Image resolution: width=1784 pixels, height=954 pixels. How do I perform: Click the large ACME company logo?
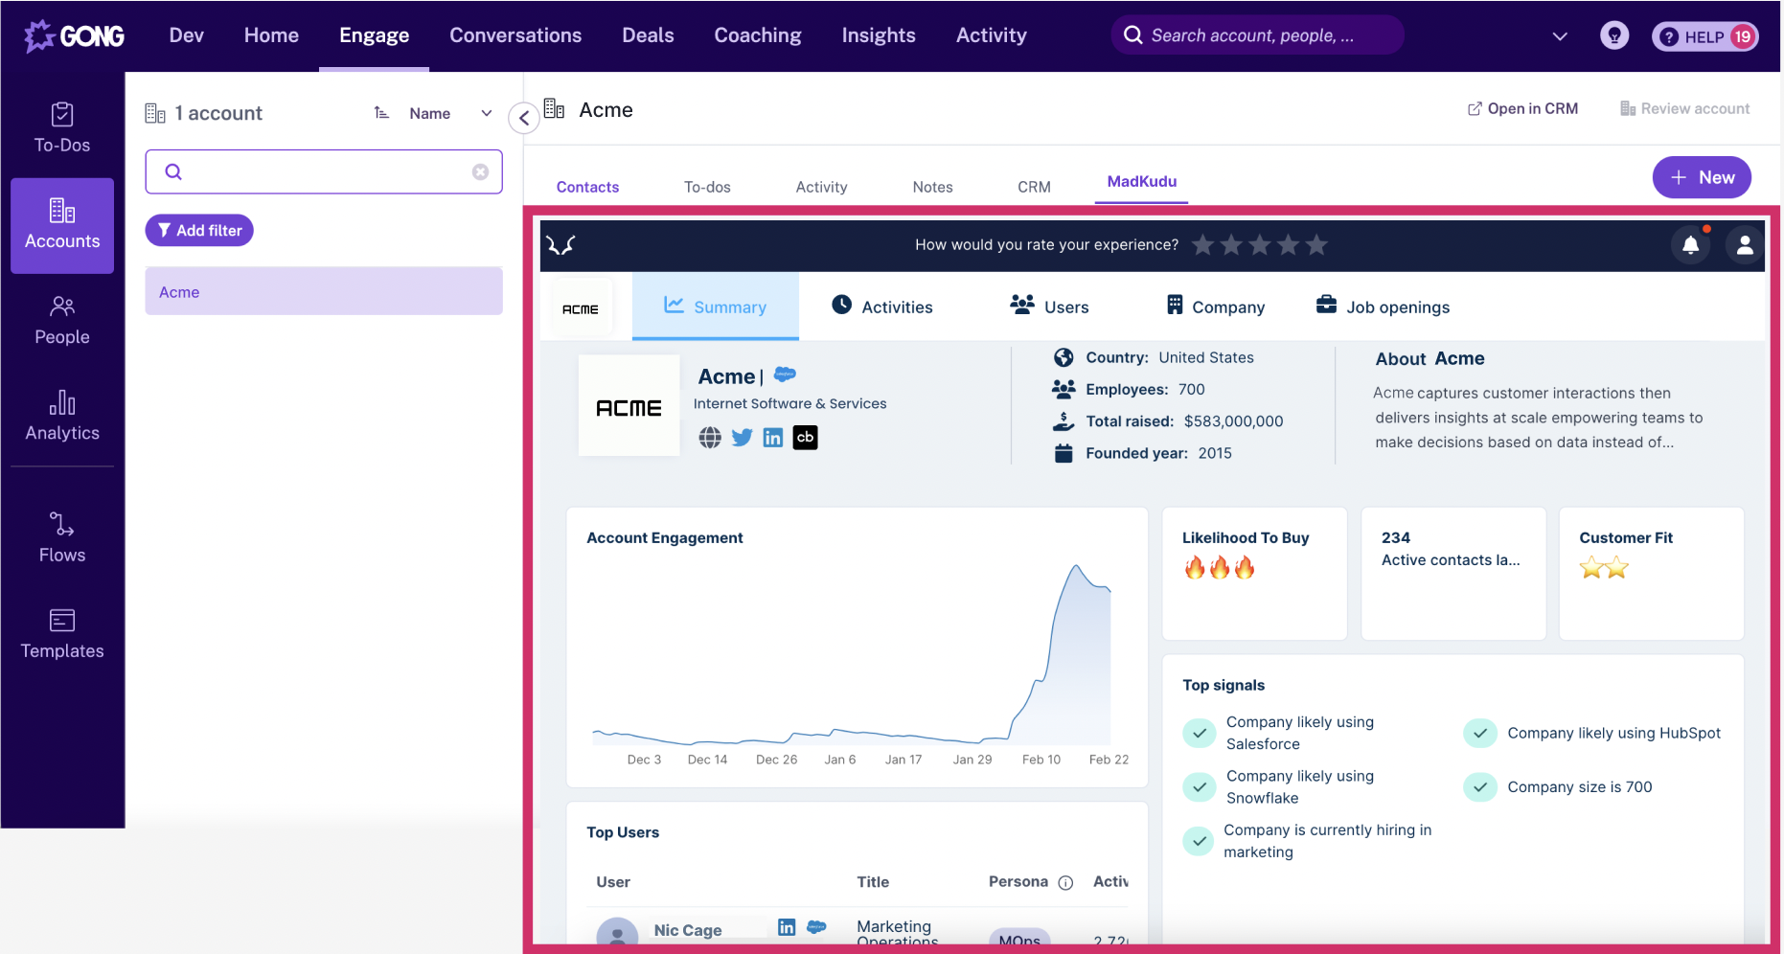click(x=629, y=406)
